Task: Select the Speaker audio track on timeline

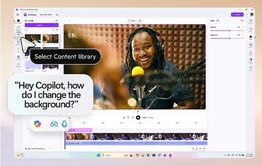Action: coord(136,143)
